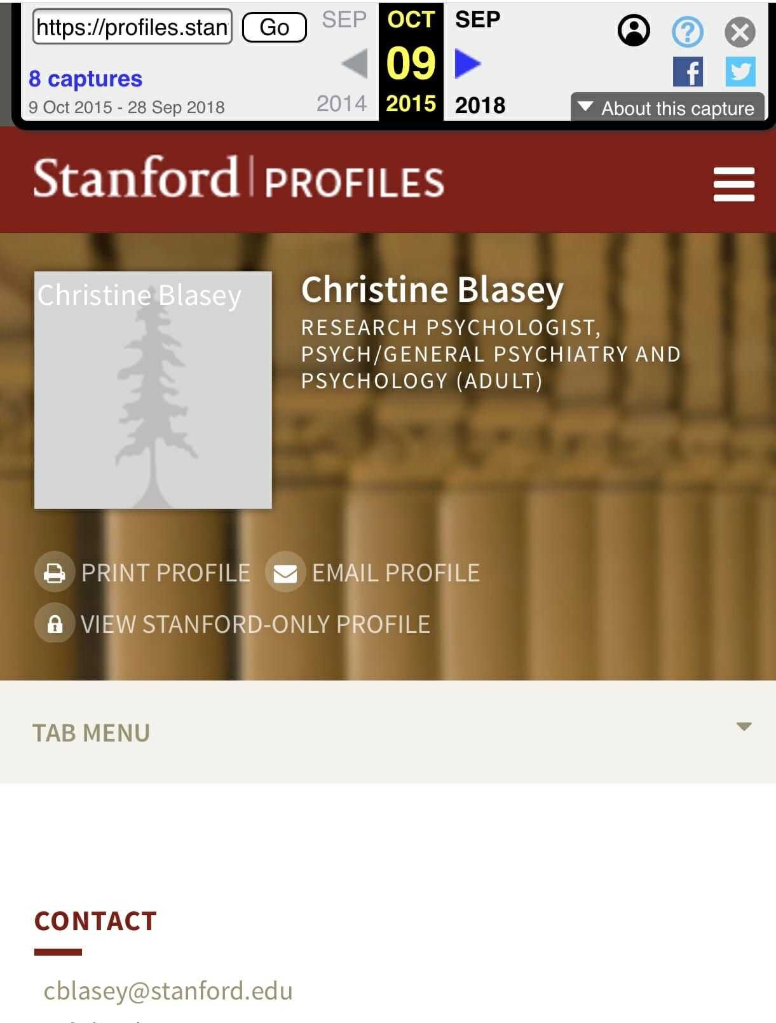Open the Wayback Machine help icon
This screenshot has height=1023, width=776.
tap(687, 31)
